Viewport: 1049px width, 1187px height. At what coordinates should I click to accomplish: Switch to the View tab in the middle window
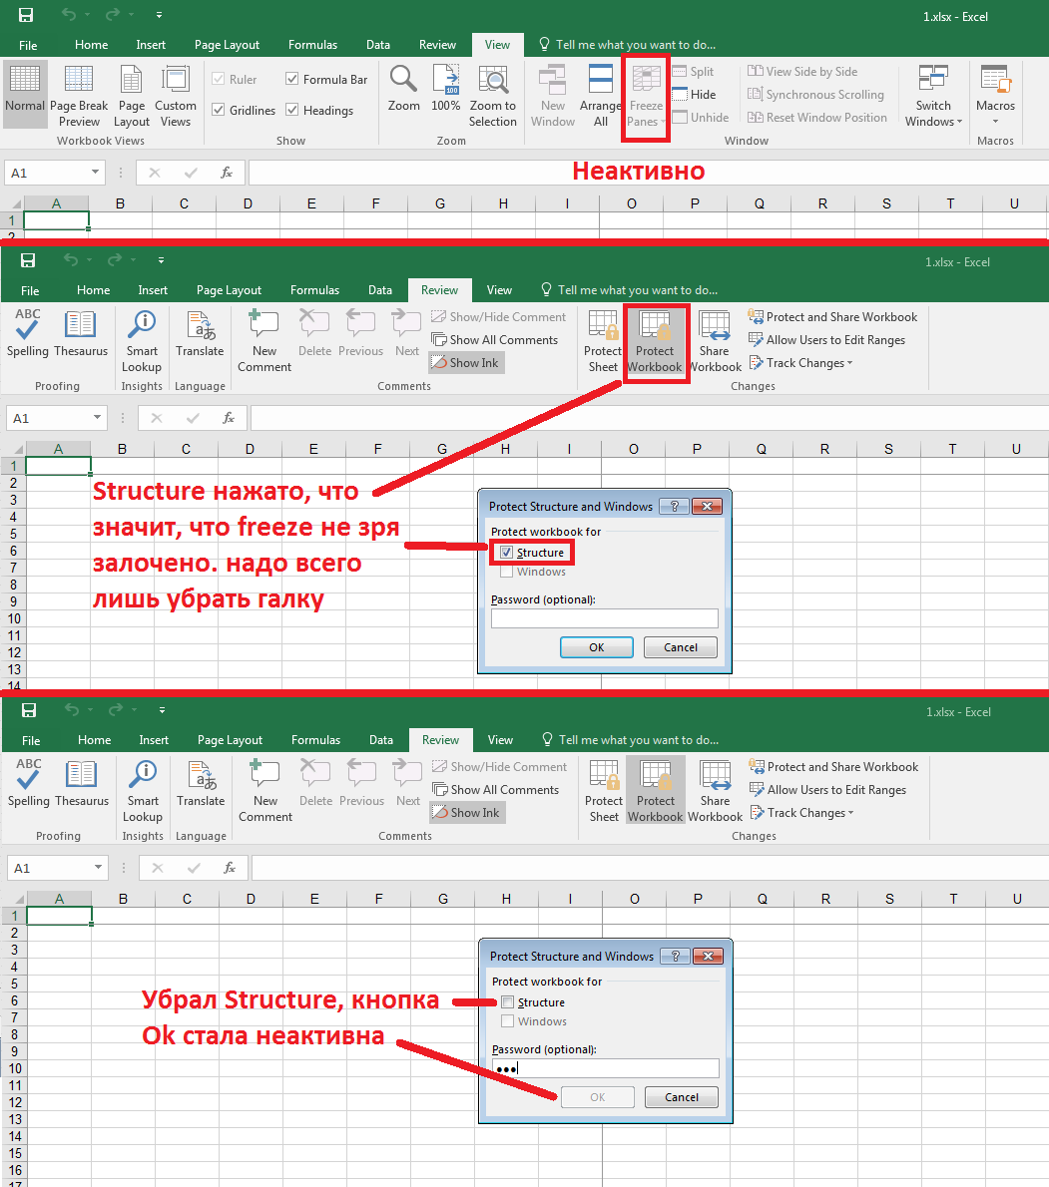[x=499, y=290]
